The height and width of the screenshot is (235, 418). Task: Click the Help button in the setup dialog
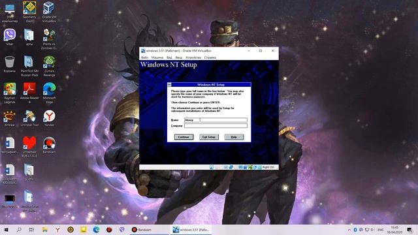coord(234,137)
